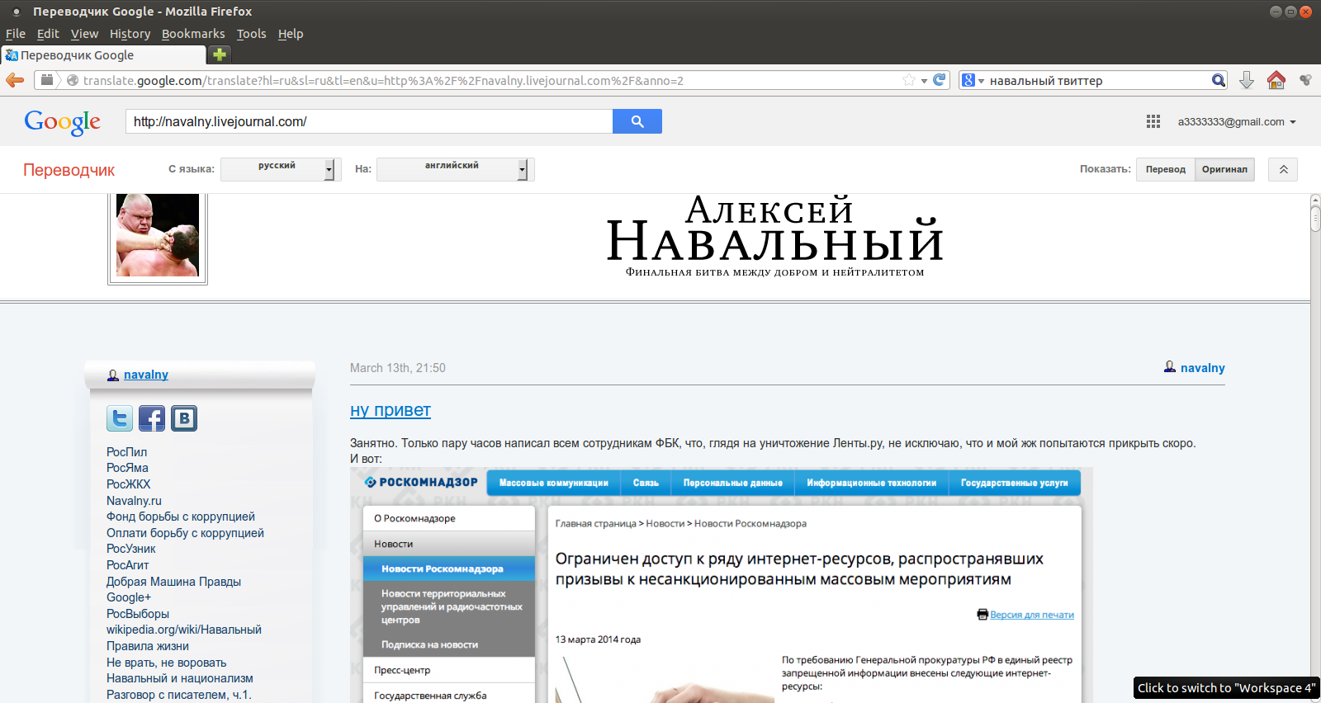Click the Google logo
This screenshot has height=703, width=1321.
62,122
